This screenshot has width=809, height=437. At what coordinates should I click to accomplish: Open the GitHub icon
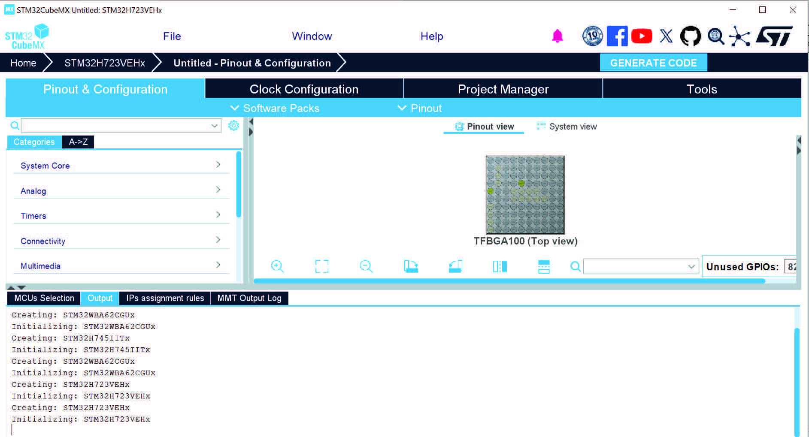(691, 36)
